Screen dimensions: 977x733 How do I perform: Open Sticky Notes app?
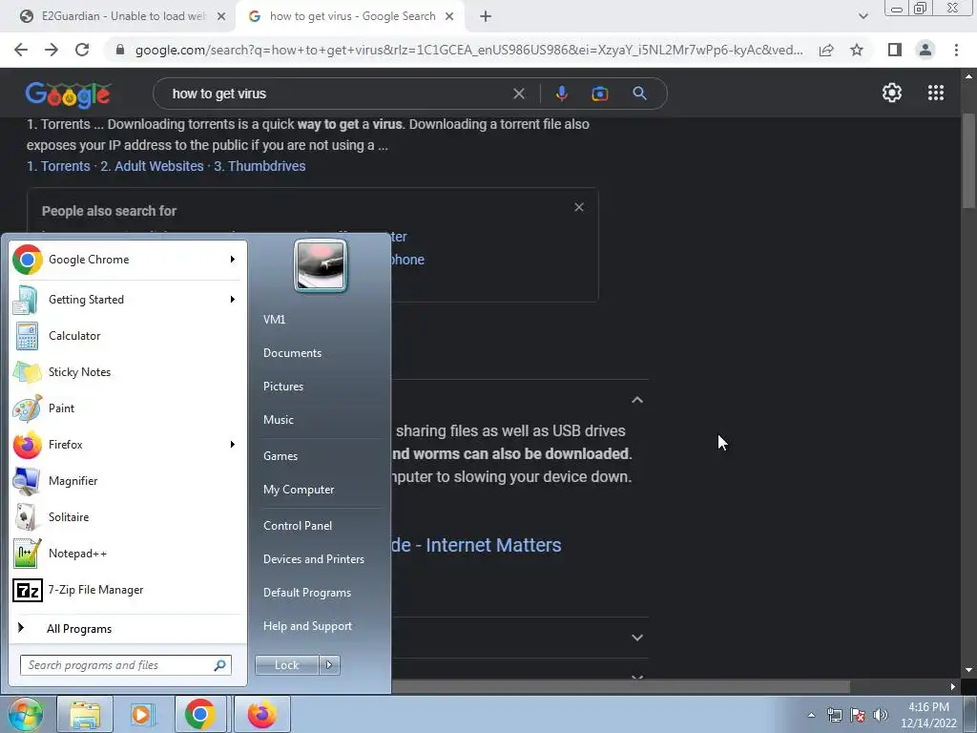(x=128, y=372)
